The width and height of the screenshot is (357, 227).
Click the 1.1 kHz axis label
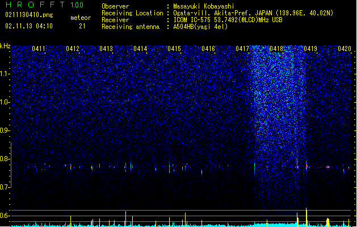point(5,74)
